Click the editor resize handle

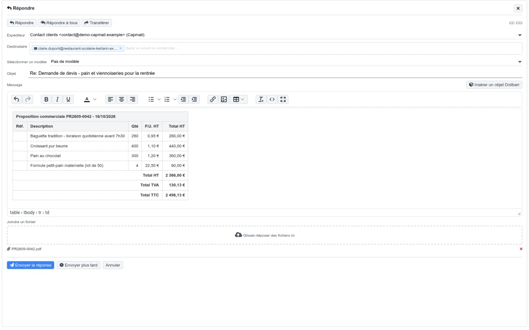[519, 213]
